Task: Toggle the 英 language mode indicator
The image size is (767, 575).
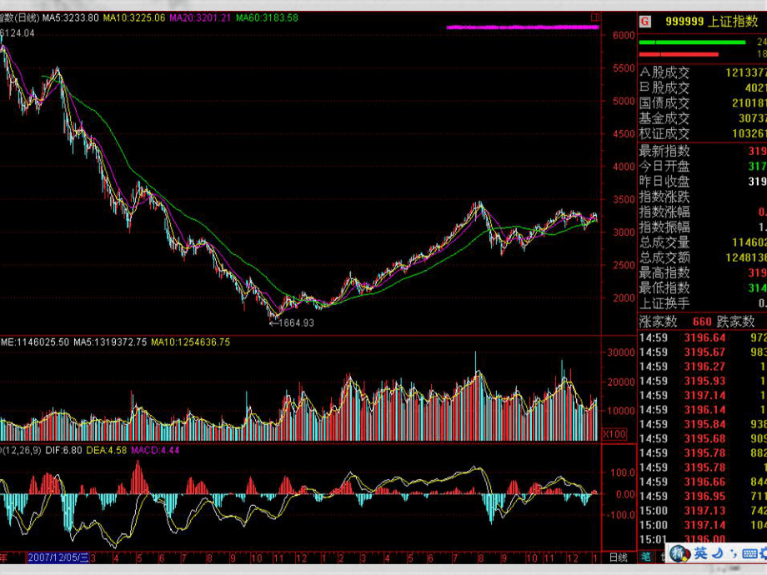Action: tap(700, 553)
